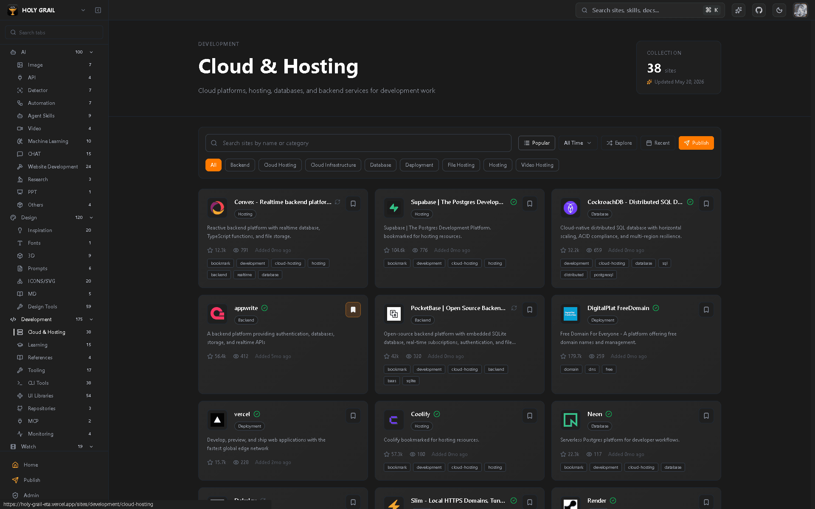Screen dimensions: 815x509
Task: Open the PocketBase logo icon
Action: coord(394,314)
